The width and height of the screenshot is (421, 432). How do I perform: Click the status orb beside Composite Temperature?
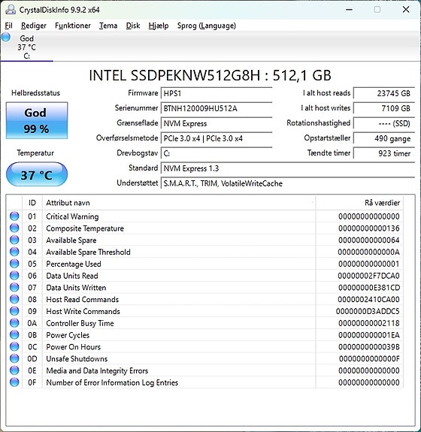(x=14, y=228)
